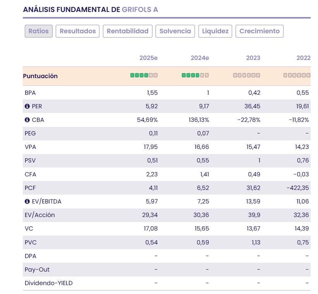Click the GRIFOLS A title link
Screen dimensions: 318x294
(x=140, y=10)
